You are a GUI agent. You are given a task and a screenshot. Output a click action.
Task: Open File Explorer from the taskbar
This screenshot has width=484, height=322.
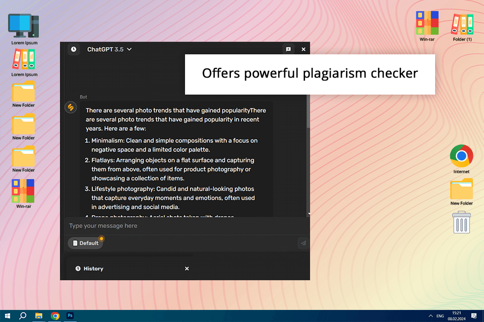click(39, 316)
